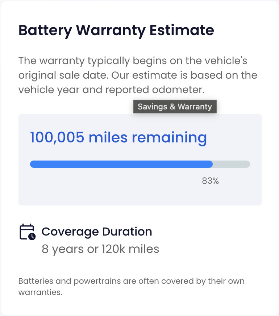The image size is (279, 316).
Task: Click the "Savings & Warranty" tooltip
Action: (x=175, y=107)
